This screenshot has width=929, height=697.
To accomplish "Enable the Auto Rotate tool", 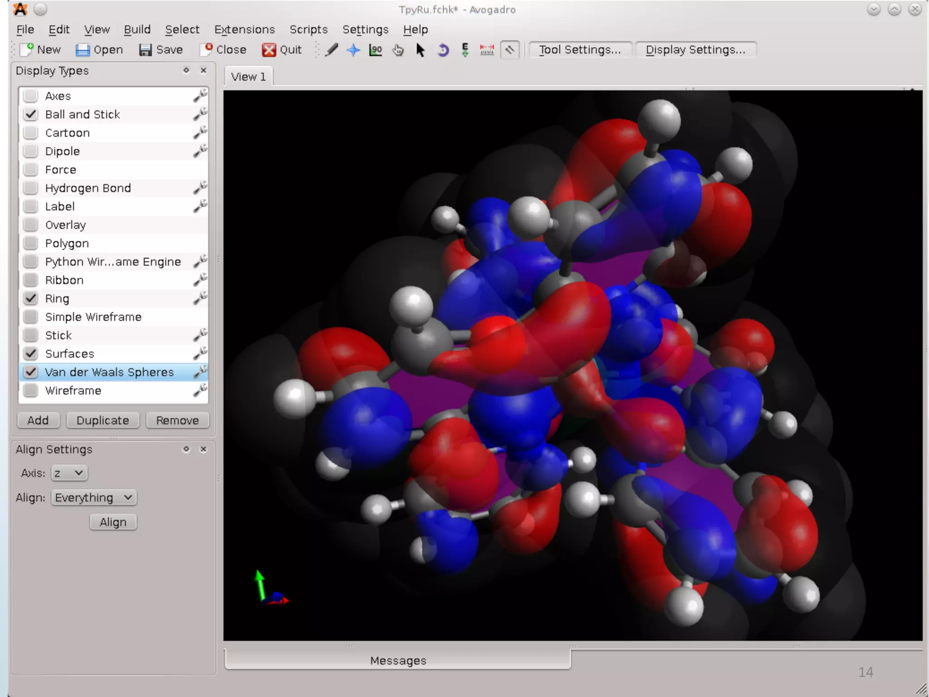I will [443, 49].
